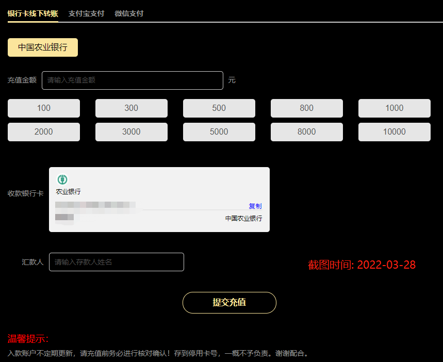
Task: Set amount to 8000
Action: [307, 132]
